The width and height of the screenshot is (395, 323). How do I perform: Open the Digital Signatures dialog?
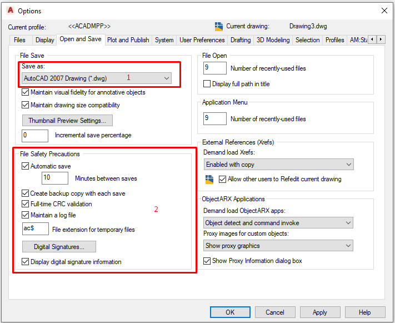tap(59, 246)
